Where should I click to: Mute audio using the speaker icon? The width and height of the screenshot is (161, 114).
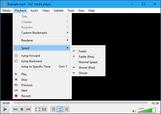(134, 111)
